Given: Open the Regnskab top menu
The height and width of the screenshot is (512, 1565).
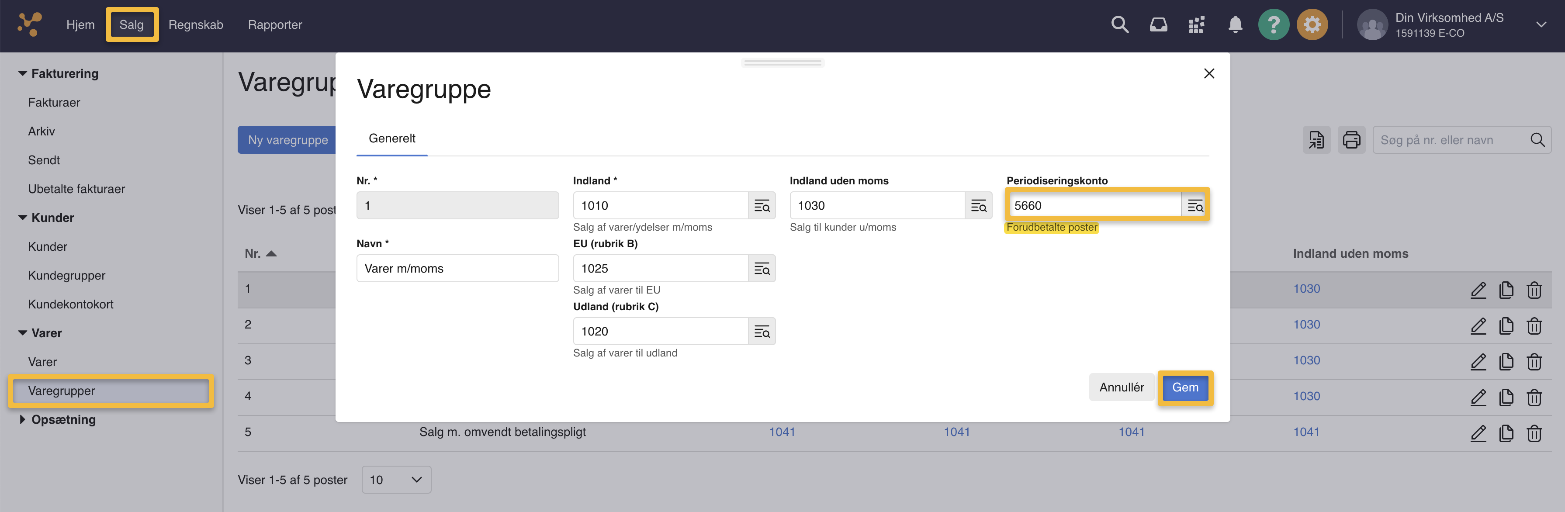Looking at the screenshot, I should tap(196, 25).
